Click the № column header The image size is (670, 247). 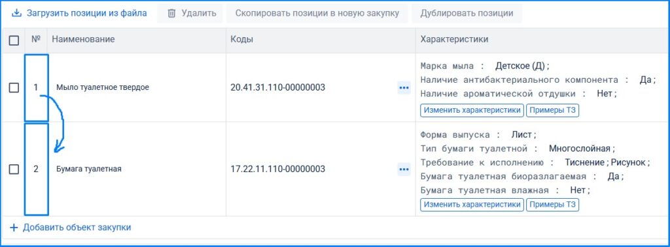point(36,39)
